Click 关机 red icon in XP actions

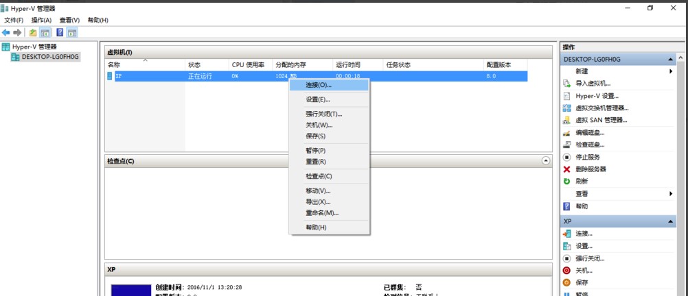pyautogui.click(x=567, y=271)
